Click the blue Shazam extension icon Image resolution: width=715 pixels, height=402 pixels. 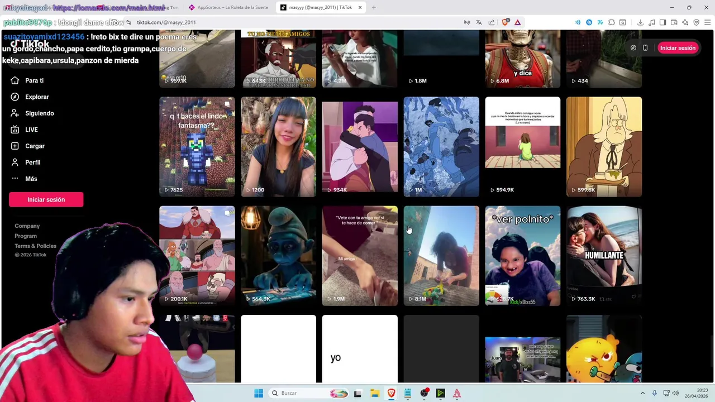click(x=589, y=22)
